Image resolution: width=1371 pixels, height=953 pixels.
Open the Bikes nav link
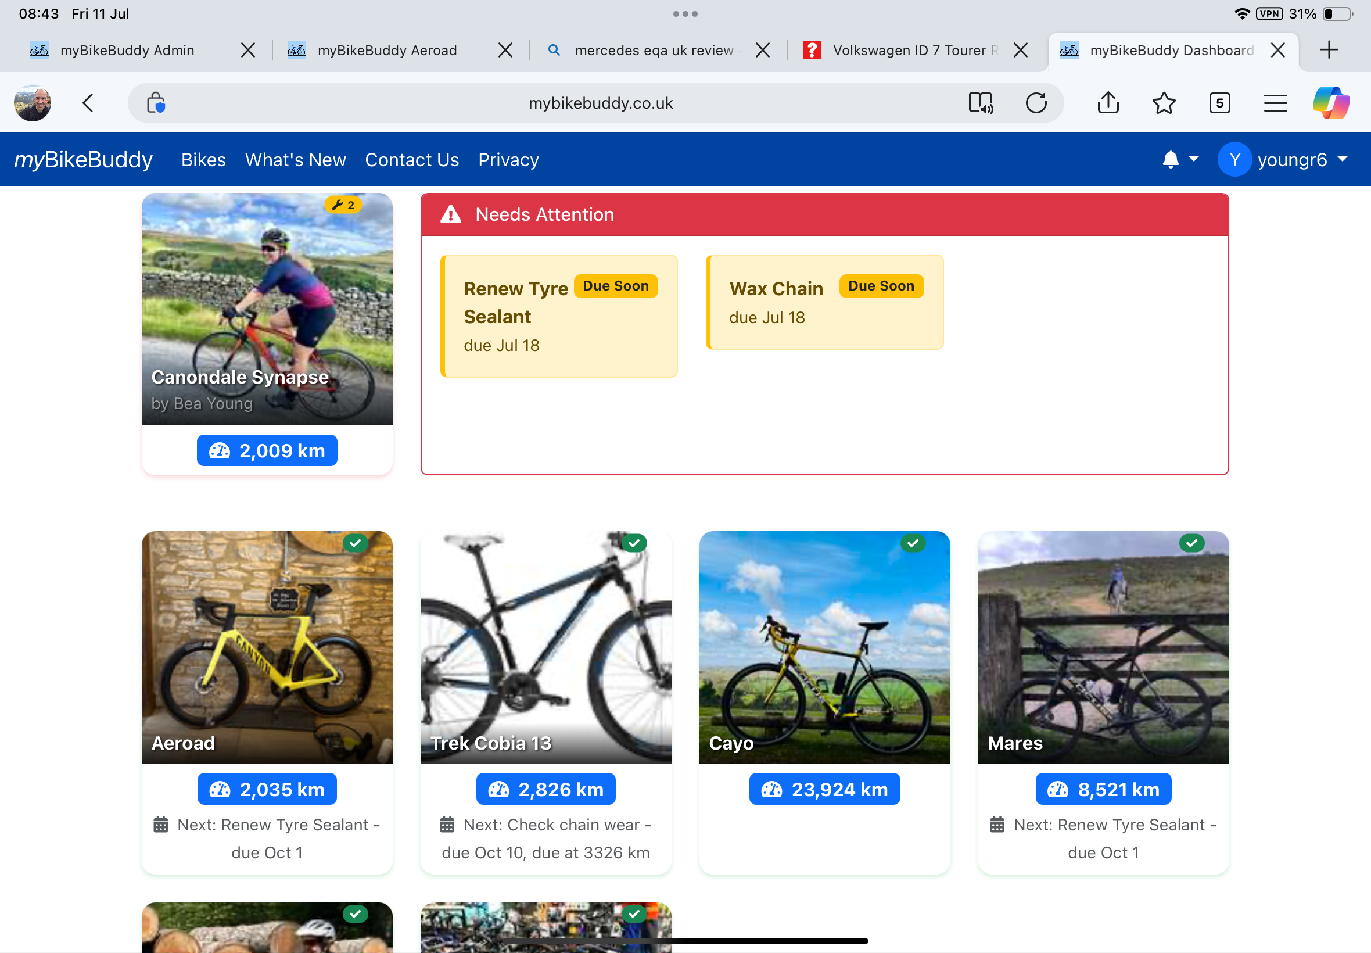click(x=203, y=159)
